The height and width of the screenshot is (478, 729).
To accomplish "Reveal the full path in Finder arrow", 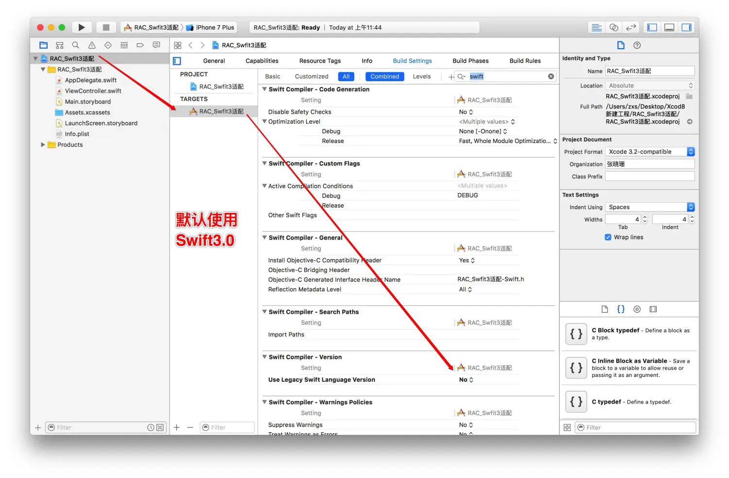I will (x=690, y=122).
